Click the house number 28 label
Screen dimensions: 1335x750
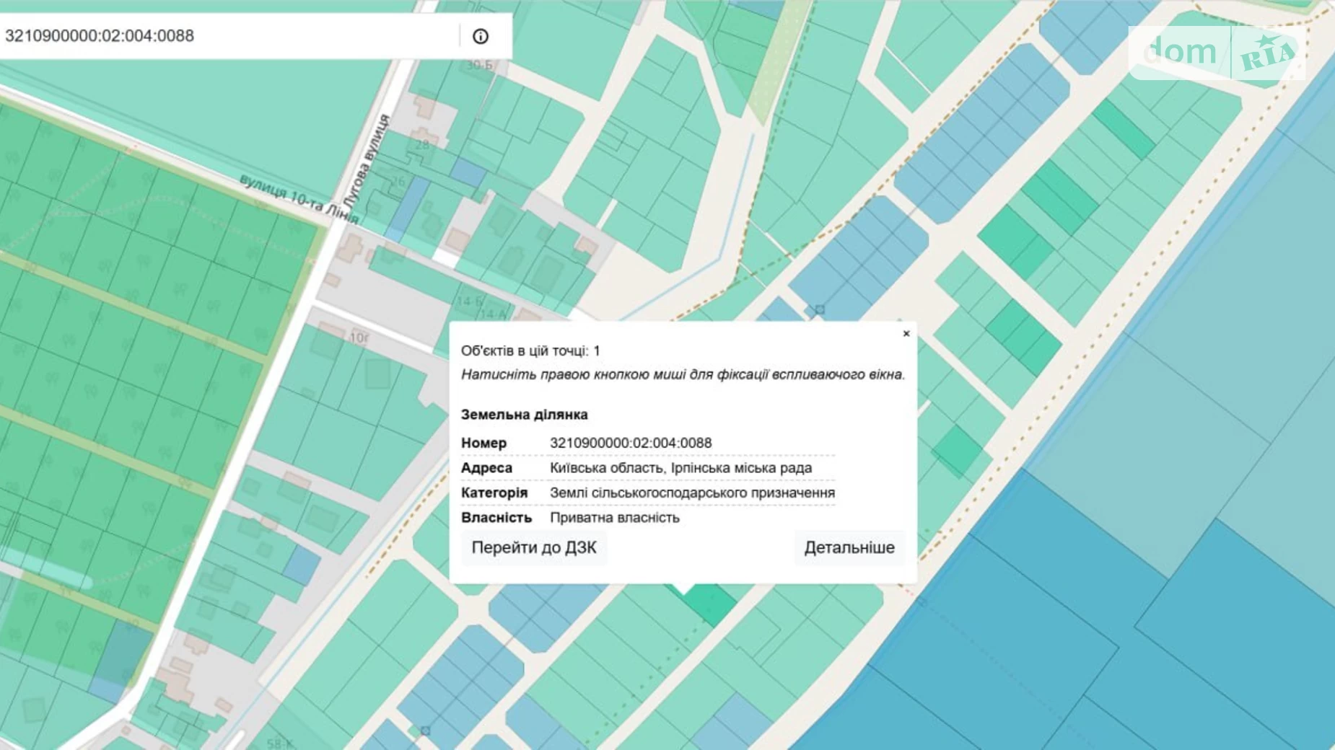422,144
